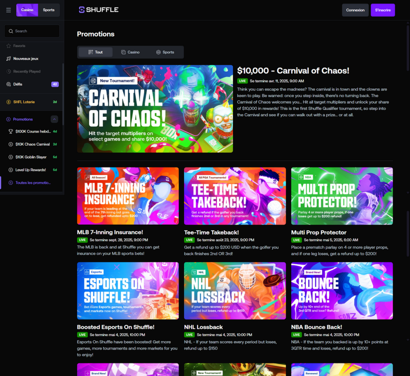
Task: Select the Tout promotions tab
Action: pyautogui.click(x=96, y=52)
